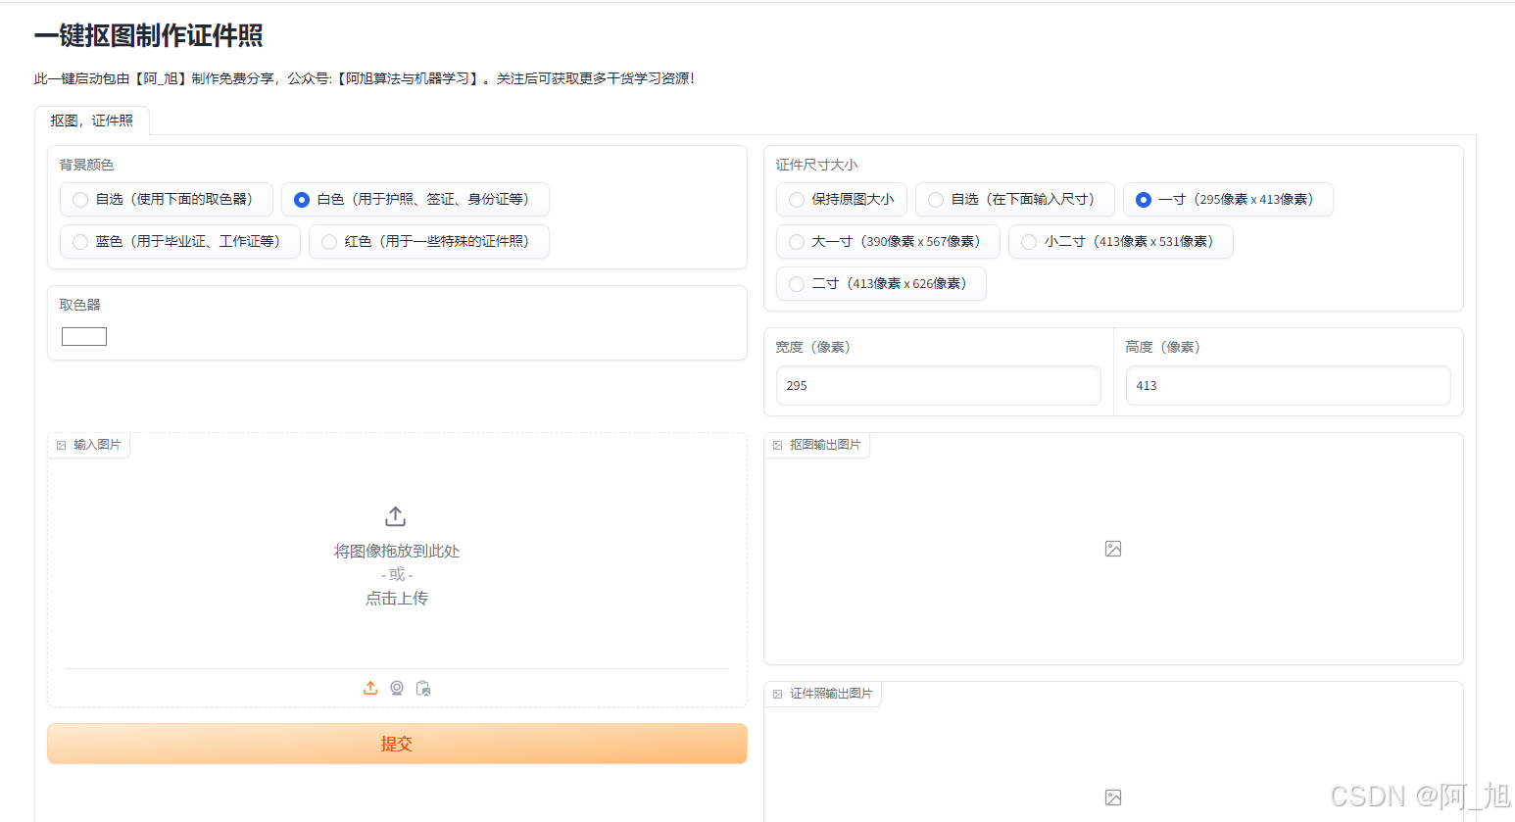
Task: Click the small image icon beside 输入图片 label
Action: click(61, 444)
